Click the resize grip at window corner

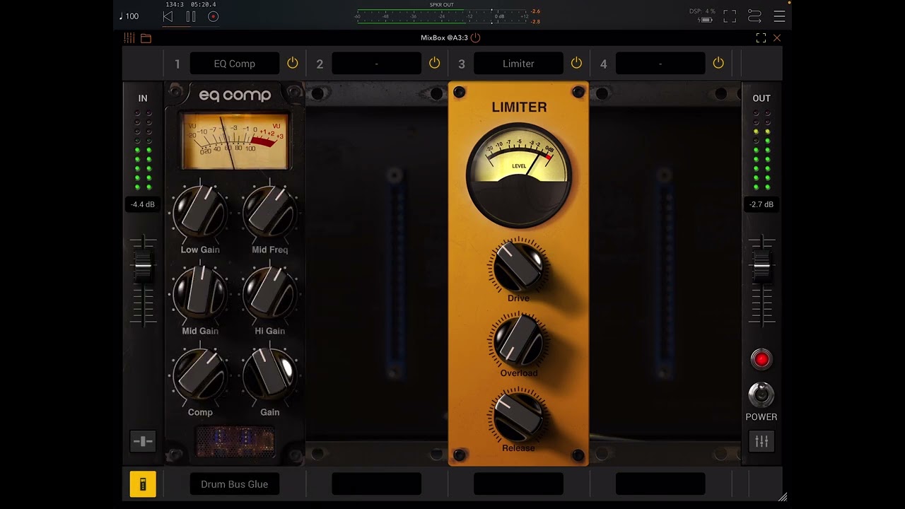(x=783, y=498)
